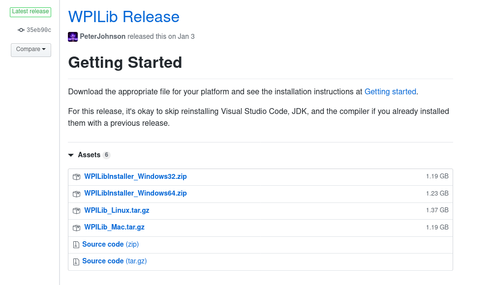Image resolution: width=492 pixels, height=285 pixels.
Task: Click the file icon beside Source code (zip)
Action: [x=76, y=244]
